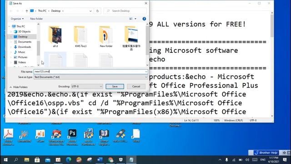The height and width of the screenshot is (164, 291).
Task: Open Microsoft Edge from the taskbar
Action: [x=69, y=160]
